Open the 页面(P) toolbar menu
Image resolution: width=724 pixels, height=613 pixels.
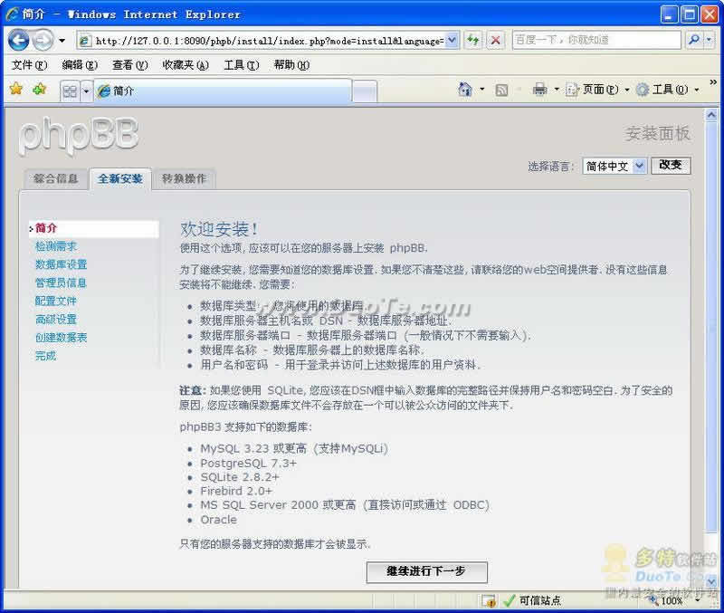(x=597, y=89)
